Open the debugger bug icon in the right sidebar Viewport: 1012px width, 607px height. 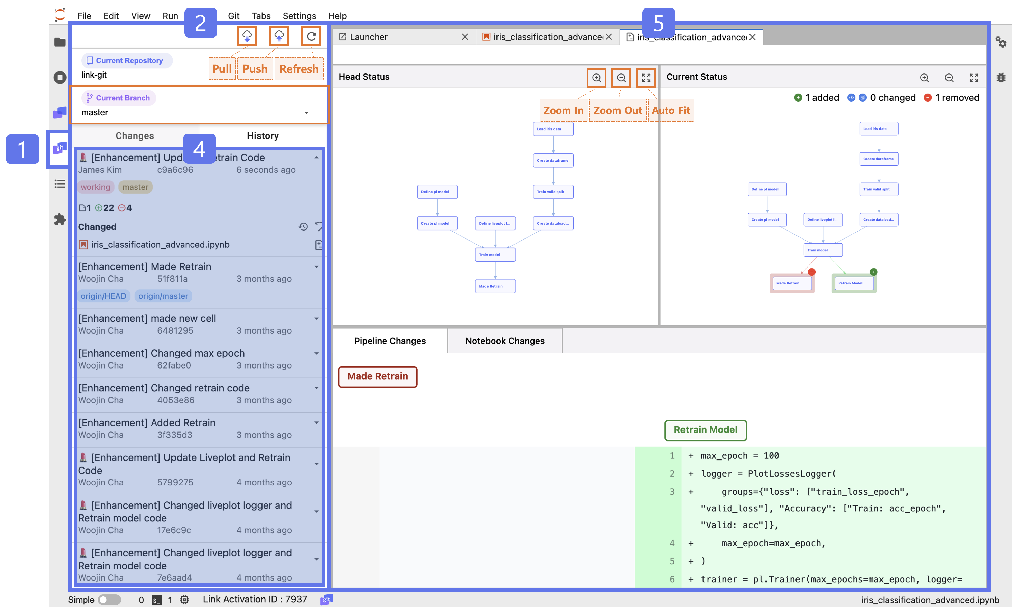point(1000,77)
